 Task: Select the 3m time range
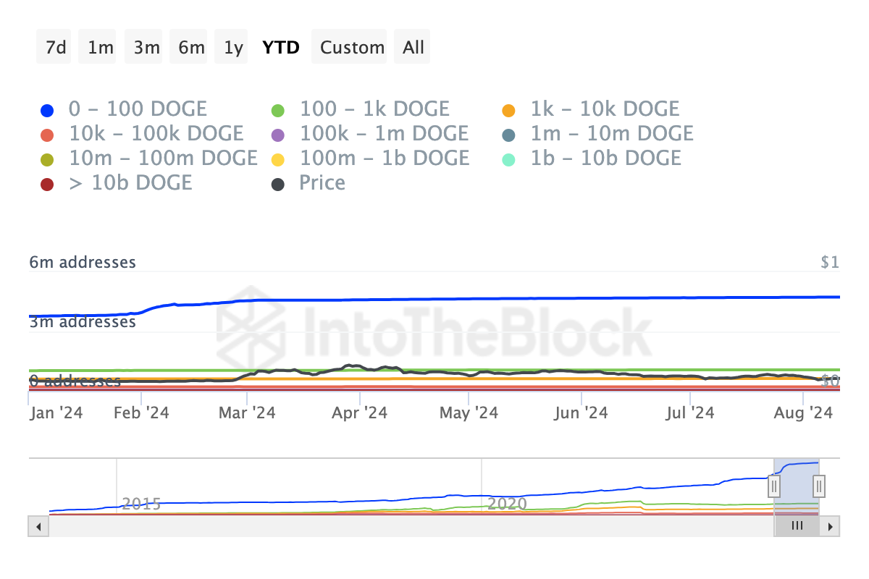[143, 46]
